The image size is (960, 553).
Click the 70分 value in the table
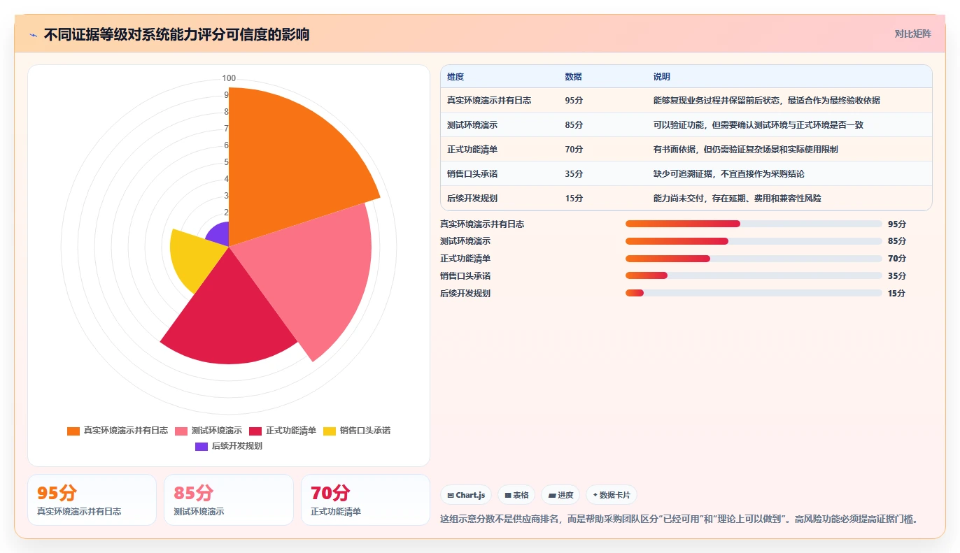click(574, 149)
